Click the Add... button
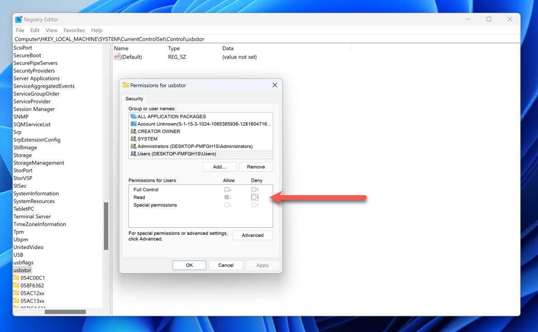Image resolution: width=538 pixels, height=332 pixels. tap(219, 167)
